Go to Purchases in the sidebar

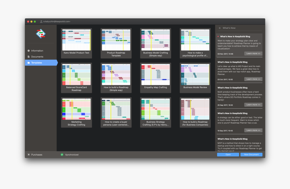pos(36,155)
